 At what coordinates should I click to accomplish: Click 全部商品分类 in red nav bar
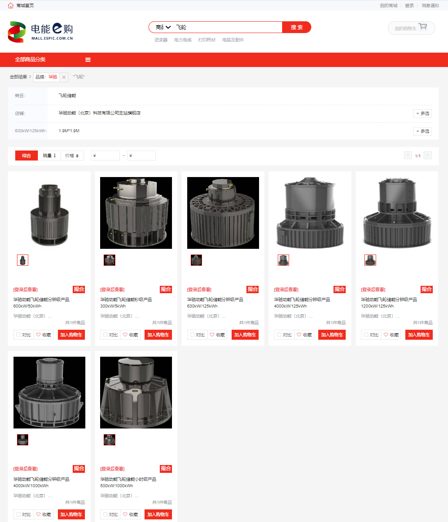[30, 60]
